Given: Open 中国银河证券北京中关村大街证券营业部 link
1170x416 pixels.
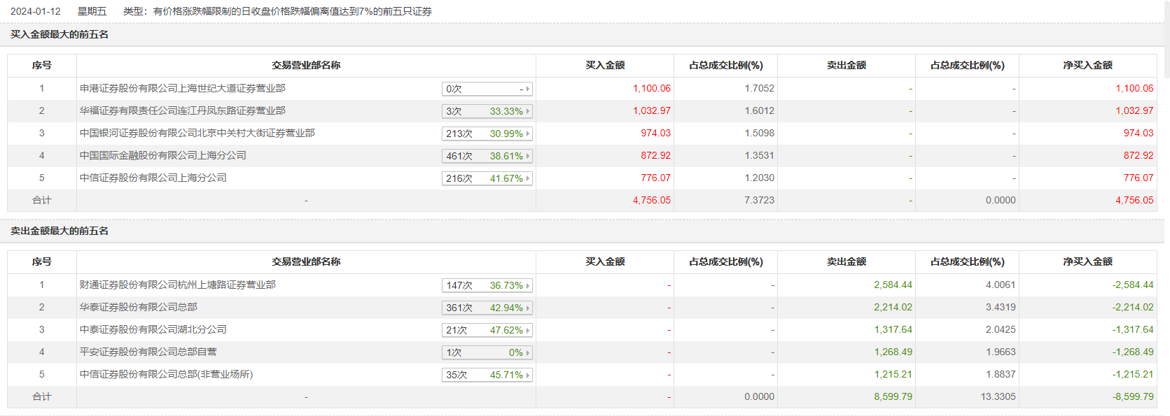Looking at the screenshot, I should (x=197, y=133).
